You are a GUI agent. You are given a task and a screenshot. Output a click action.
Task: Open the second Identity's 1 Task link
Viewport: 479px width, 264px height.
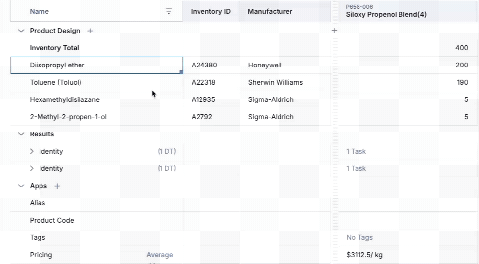click(x=356, y=168)
